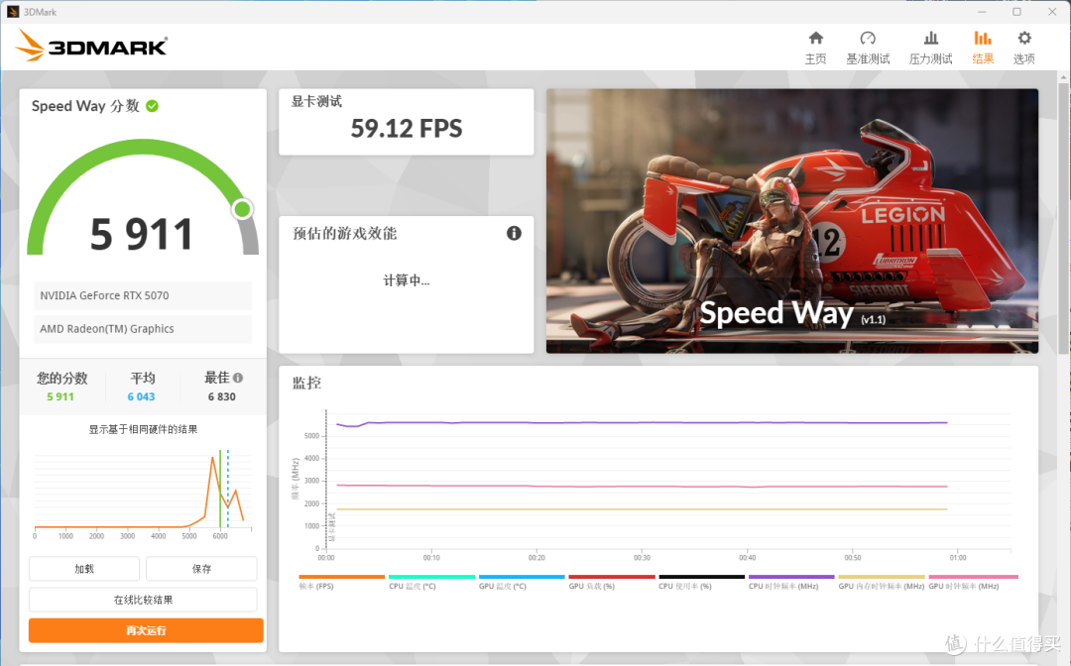Click the 5 911 score in the gauge
The height and width of the screenshot is (666, 1071).
click(142, 234)
